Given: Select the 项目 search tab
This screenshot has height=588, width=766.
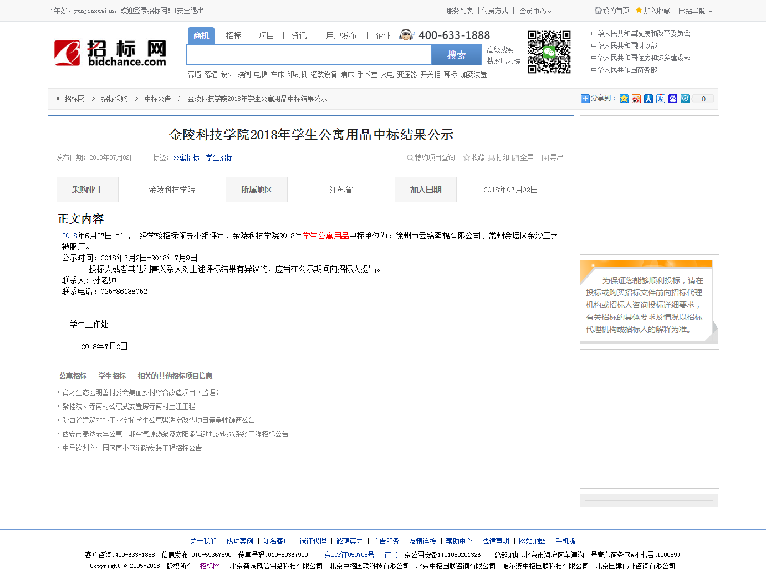Looking at the screenshot, I should (x=266, y=35).
